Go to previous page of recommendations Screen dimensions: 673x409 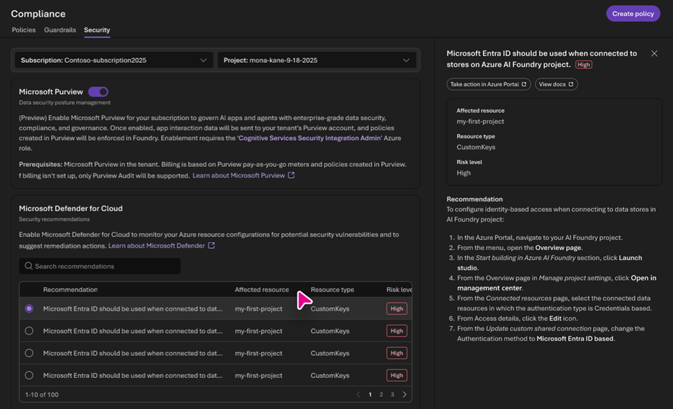pyautogui.click(x=358, y=395)
